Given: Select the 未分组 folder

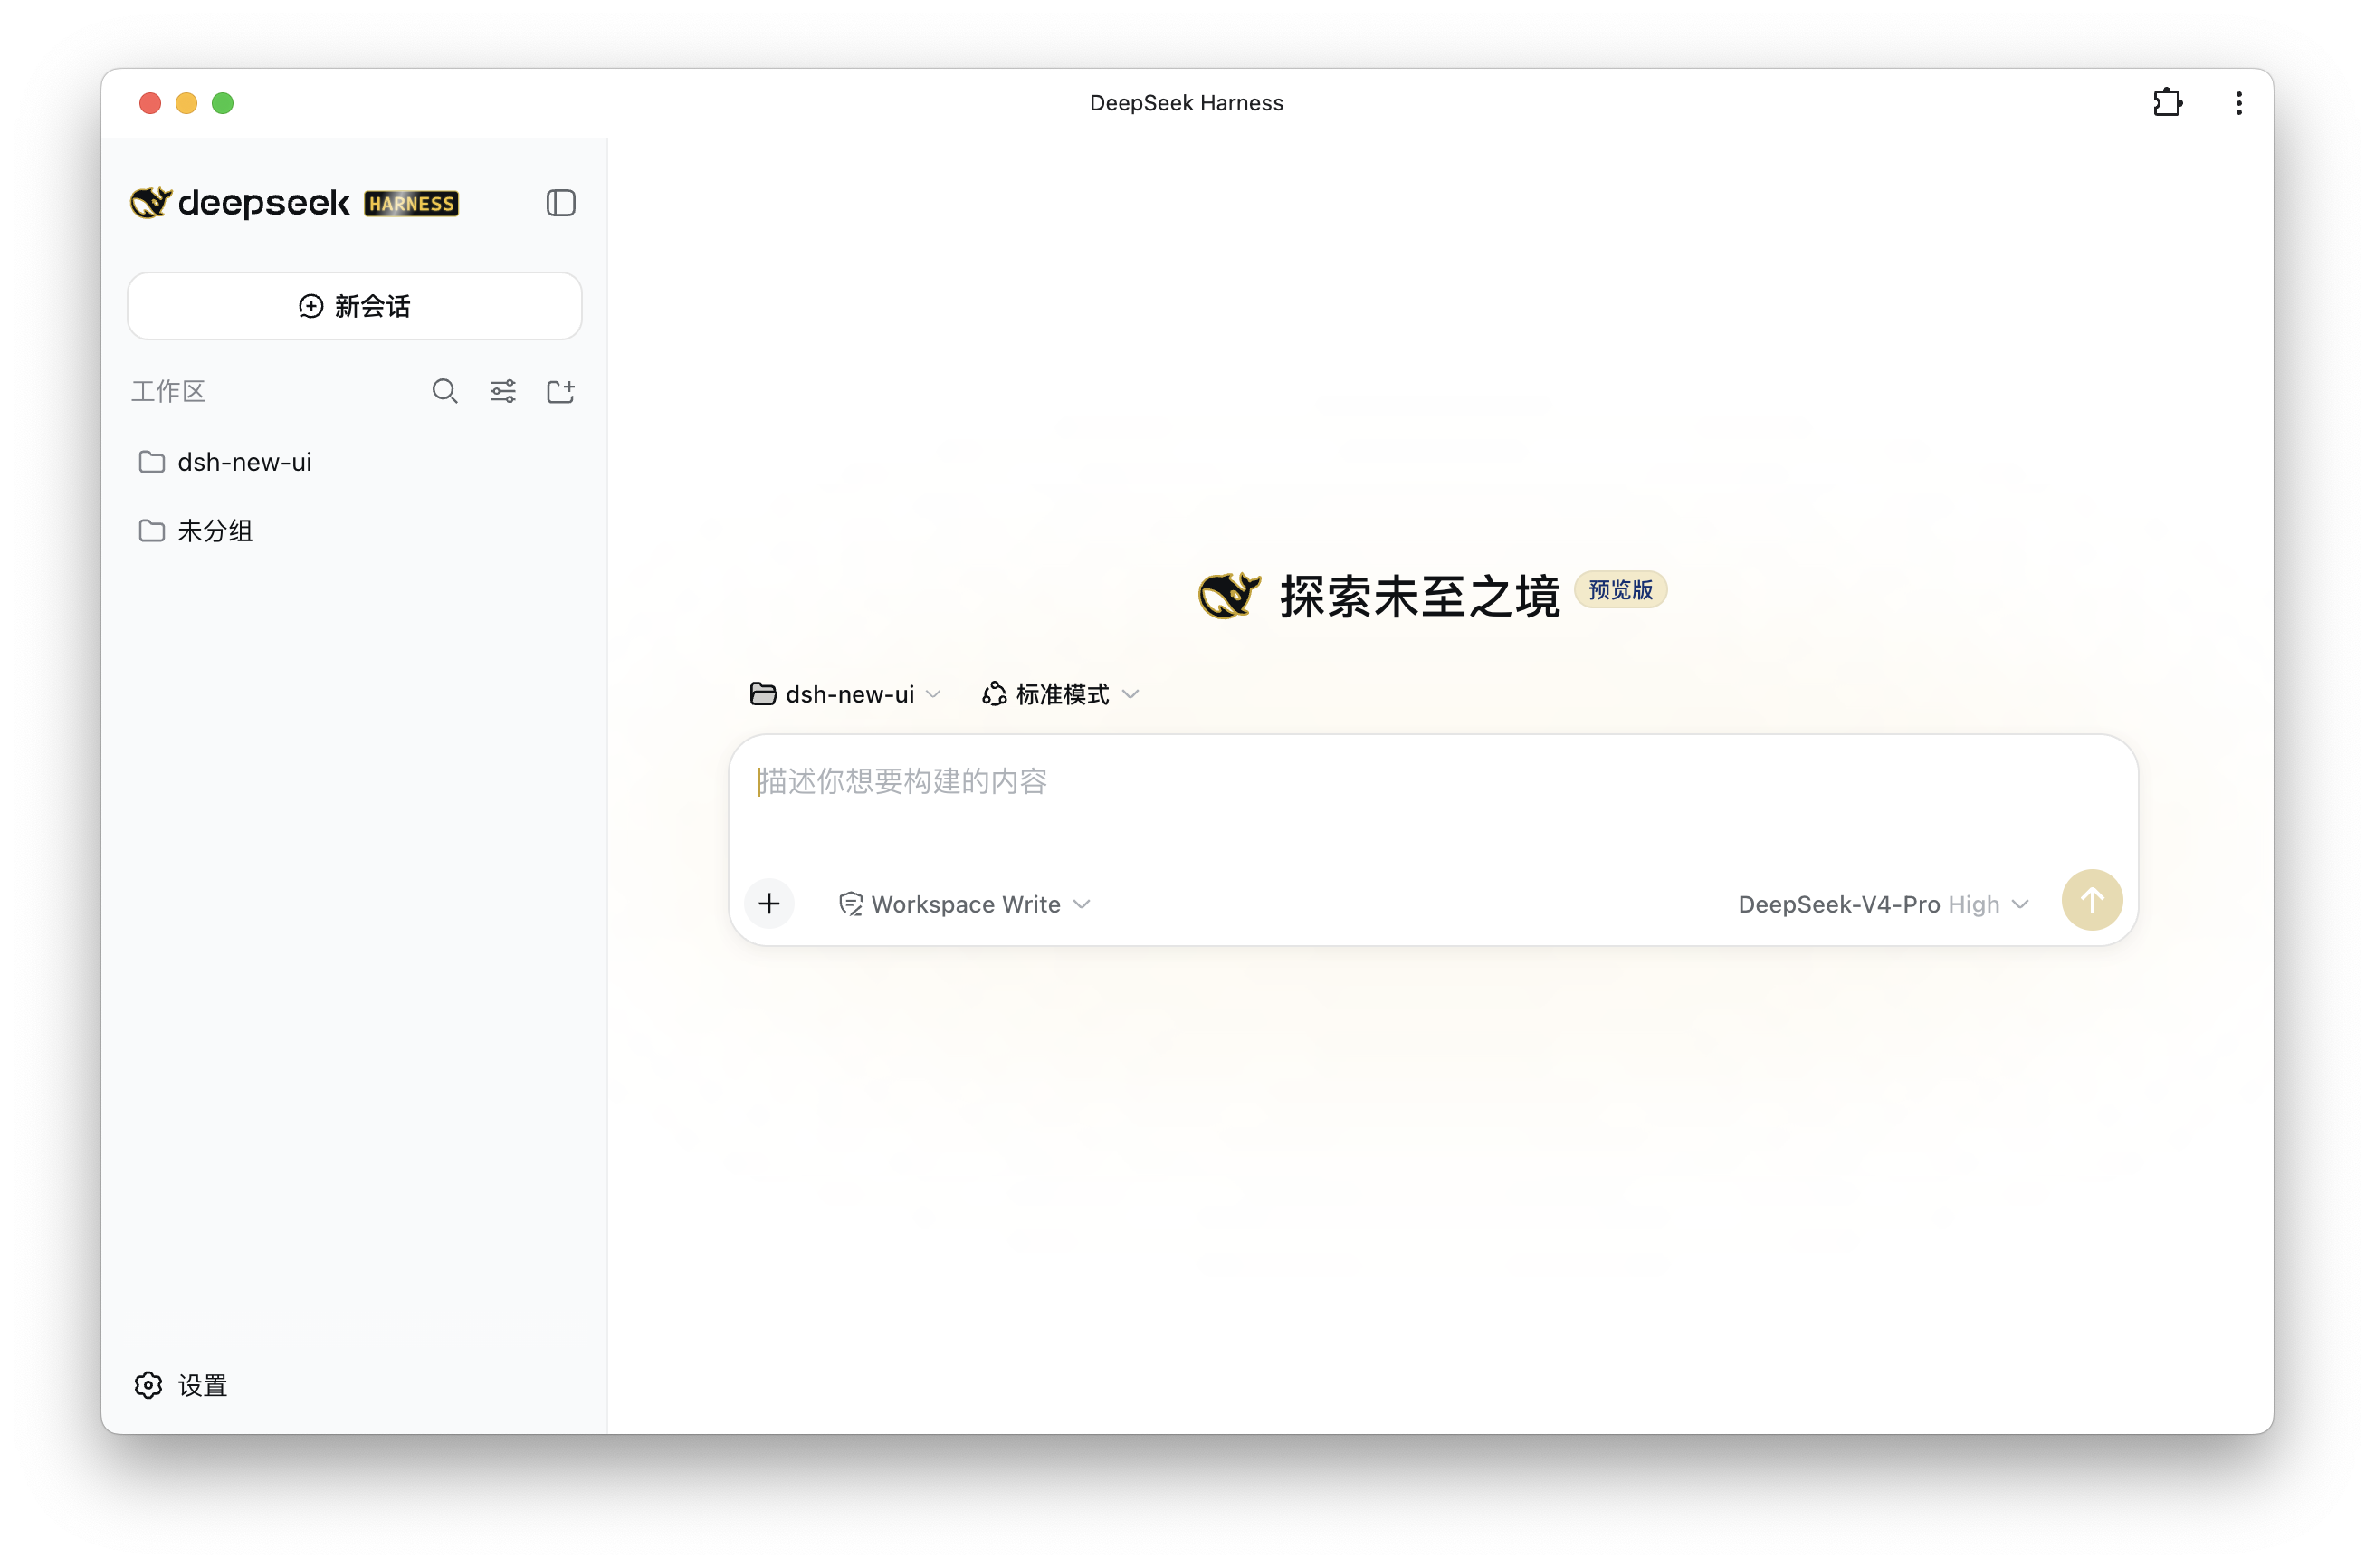Looking at the screenshot, I should (x=355, y=531).
